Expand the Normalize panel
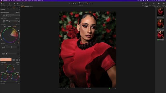The height and width of the screenshot is (93, 166). click(3, 83)
